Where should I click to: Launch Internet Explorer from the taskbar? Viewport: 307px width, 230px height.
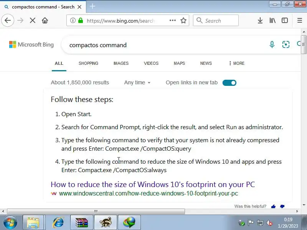pyautogui.click(x=58, y=223)
